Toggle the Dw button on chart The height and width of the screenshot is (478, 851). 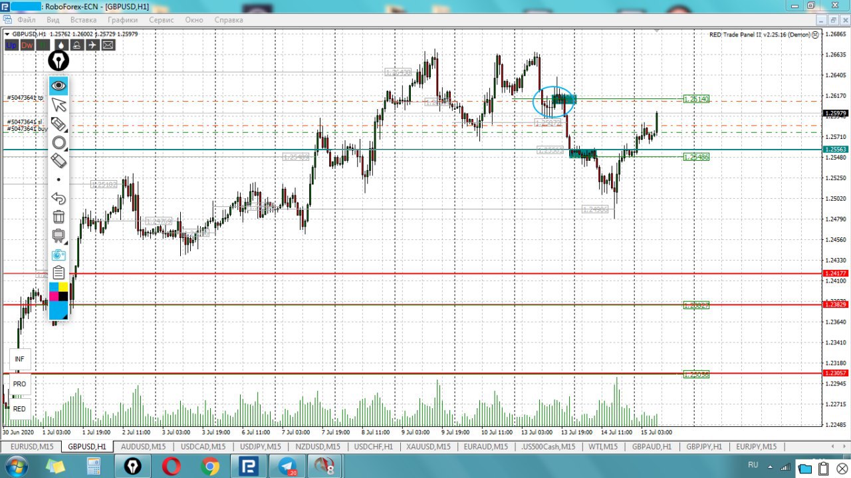tap(27, 45)
